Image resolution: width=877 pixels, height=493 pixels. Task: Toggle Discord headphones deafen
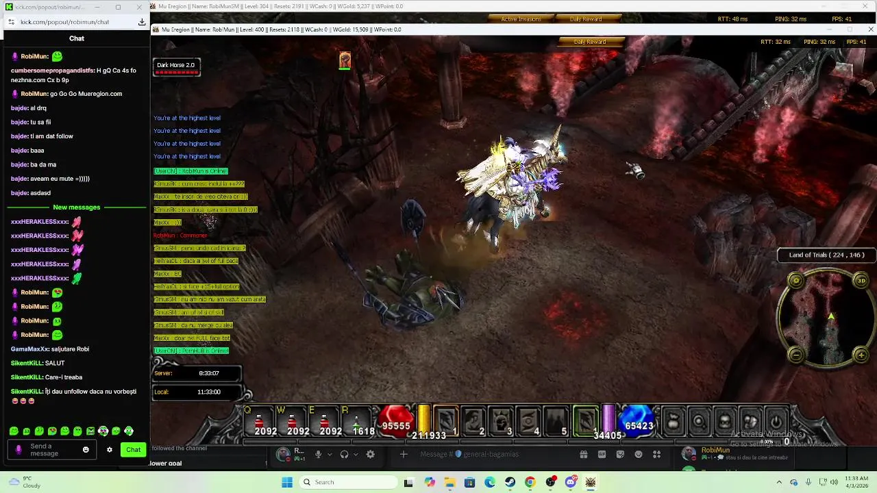point(345,454)
